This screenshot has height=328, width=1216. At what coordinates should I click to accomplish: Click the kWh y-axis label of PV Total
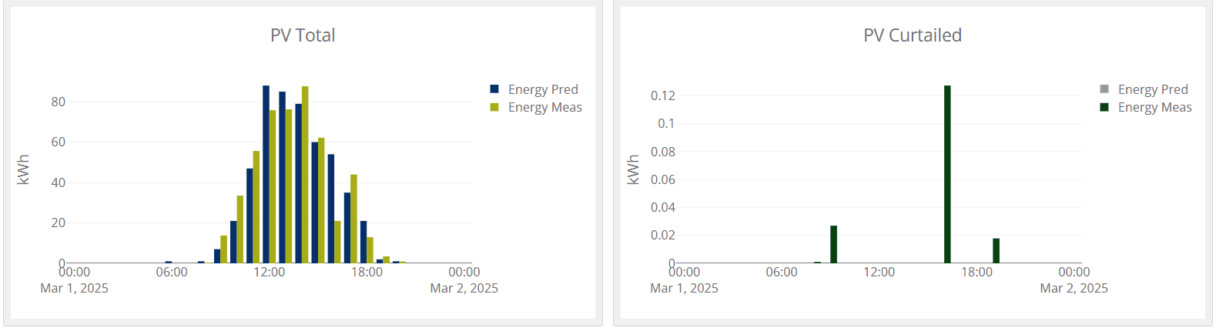click(x=23, y=169)
